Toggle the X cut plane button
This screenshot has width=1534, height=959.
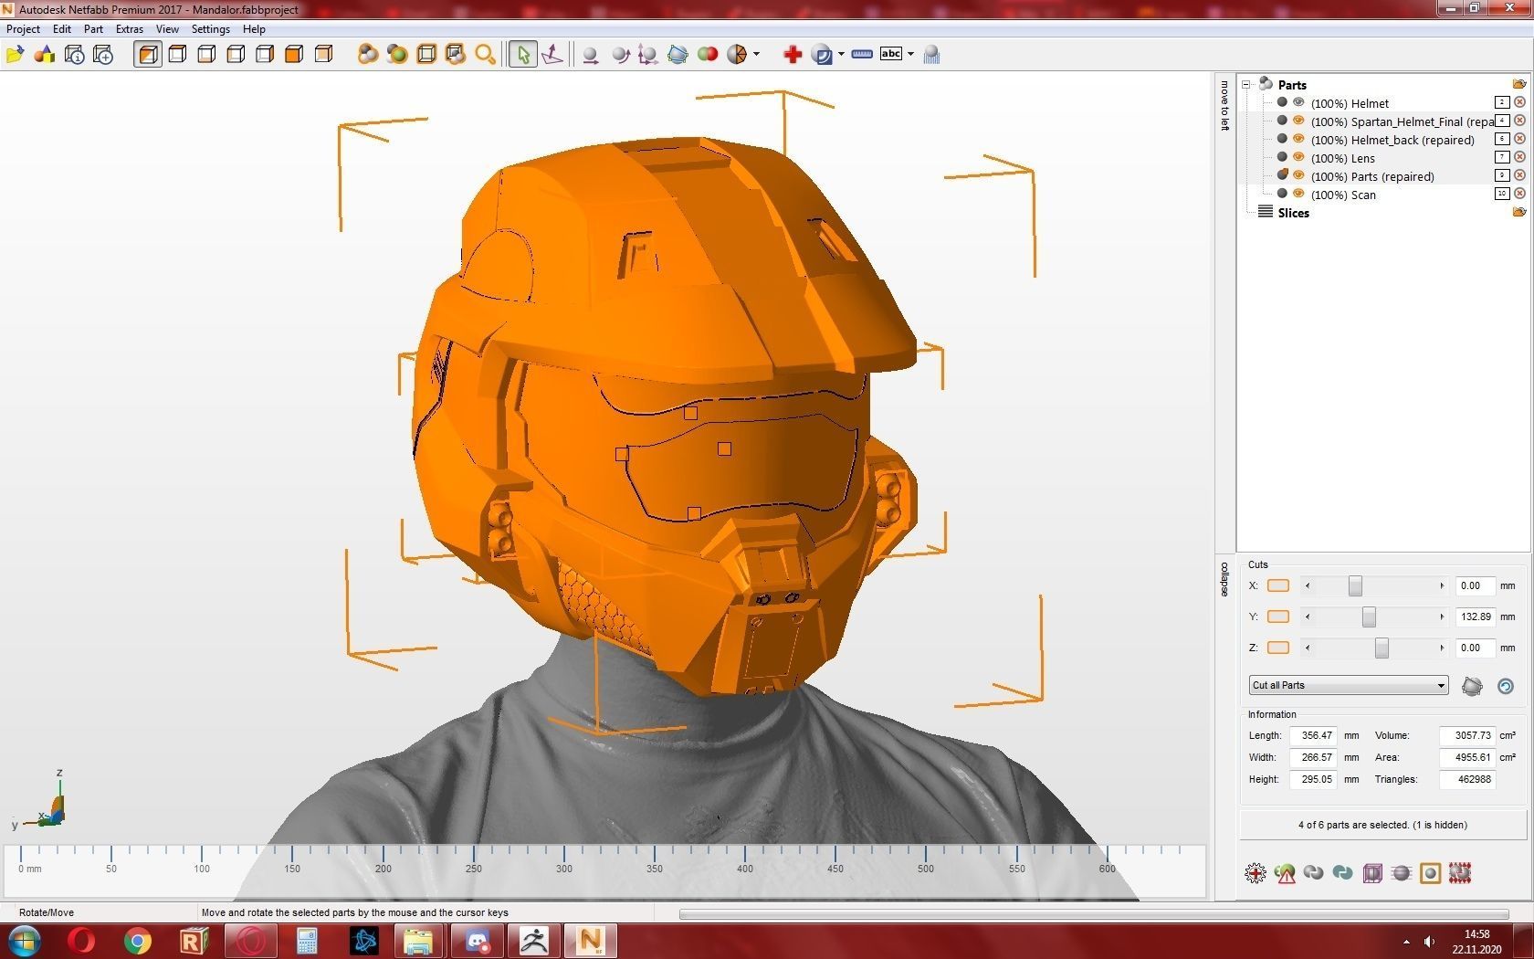pos(1278,585)
